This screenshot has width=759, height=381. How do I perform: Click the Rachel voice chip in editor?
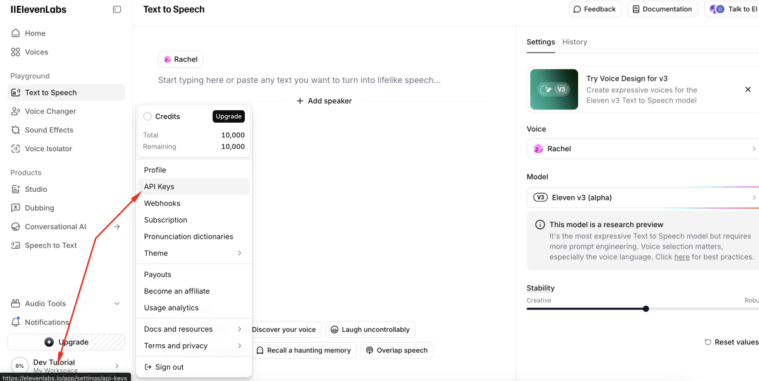[x=180, y=59]
